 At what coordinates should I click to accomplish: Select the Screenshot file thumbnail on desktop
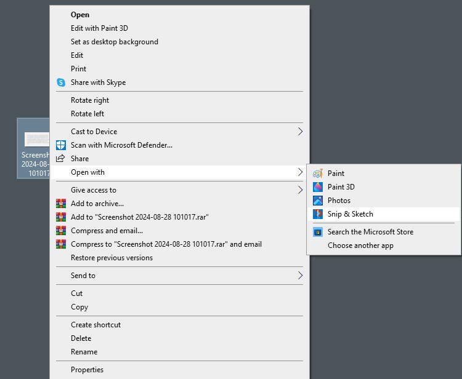click(36, 139)
